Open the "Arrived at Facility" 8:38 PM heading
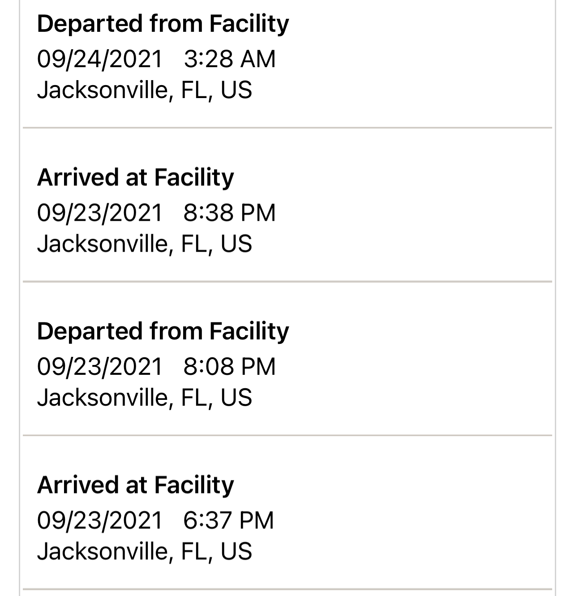575x596 pixels. (135, 177)
